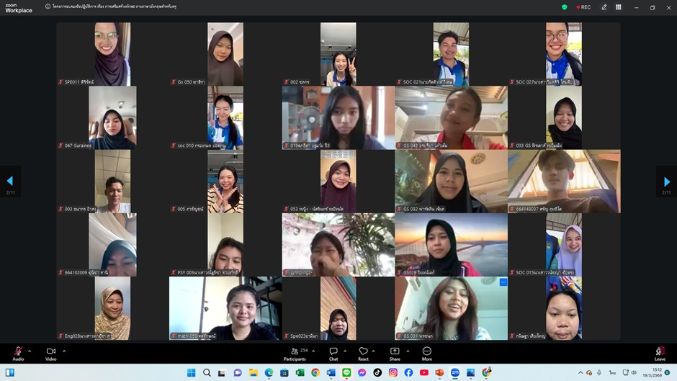Go to the next gallery page with the right arrow

666,181
